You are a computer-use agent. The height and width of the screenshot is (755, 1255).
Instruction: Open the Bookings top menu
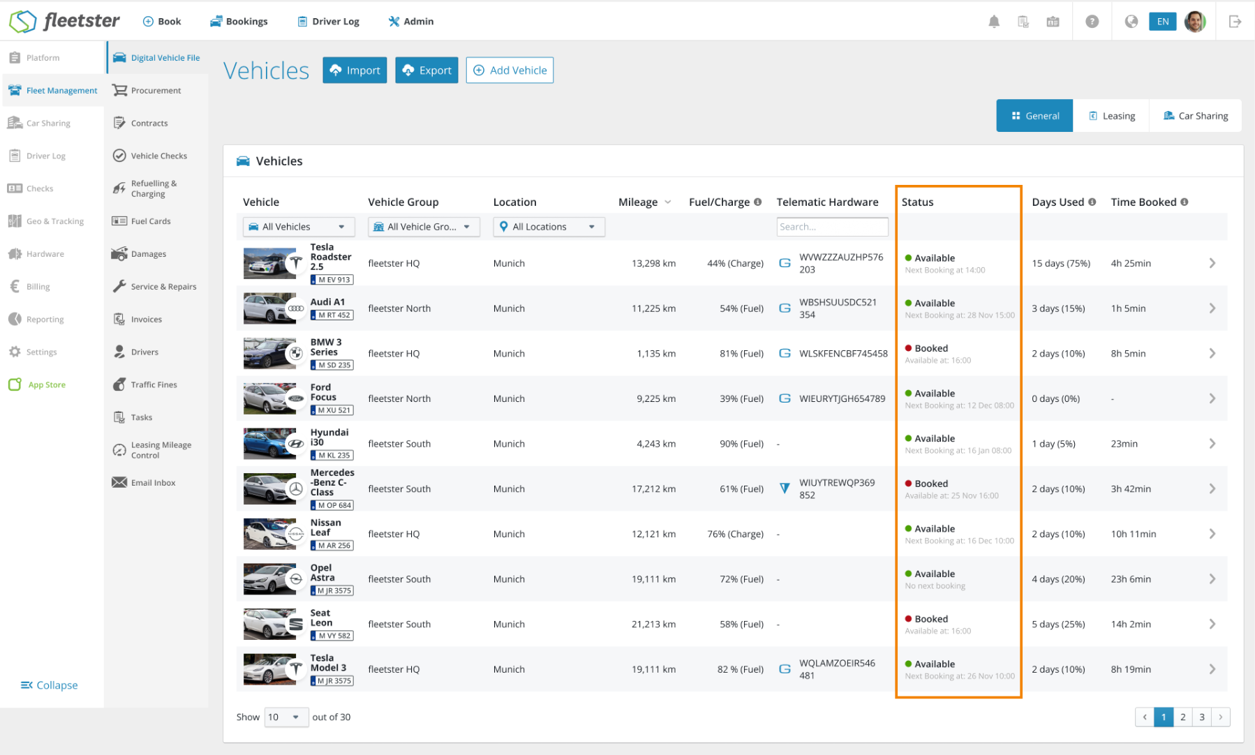coord(239,22)
